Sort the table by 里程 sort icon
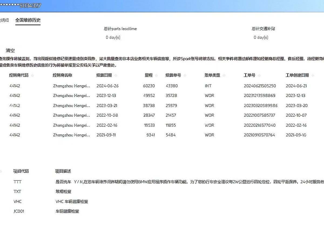The width and height of the screenshot is (324, 243). (x=157, y=76)
